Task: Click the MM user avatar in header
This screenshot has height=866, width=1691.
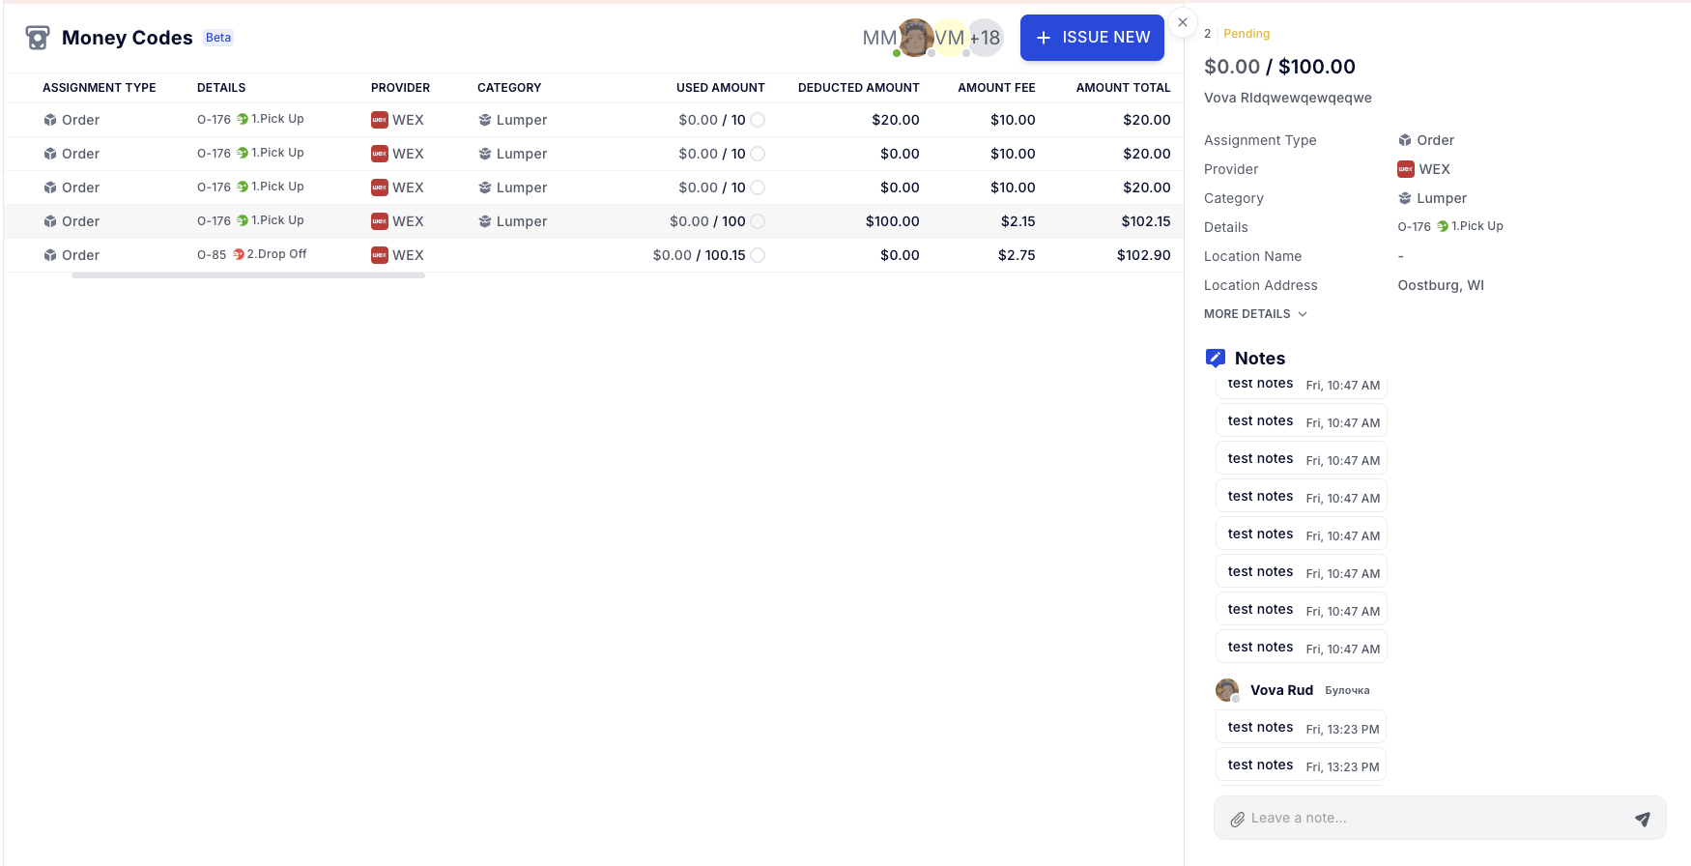Action: click(879, 38)
